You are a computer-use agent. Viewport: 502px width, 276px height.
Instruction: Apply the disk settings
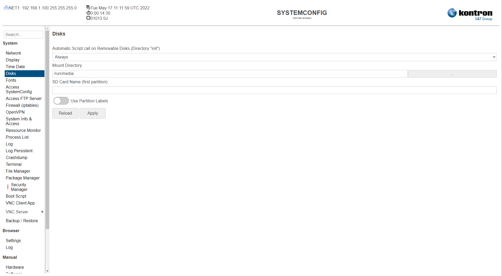click(92, 113)
